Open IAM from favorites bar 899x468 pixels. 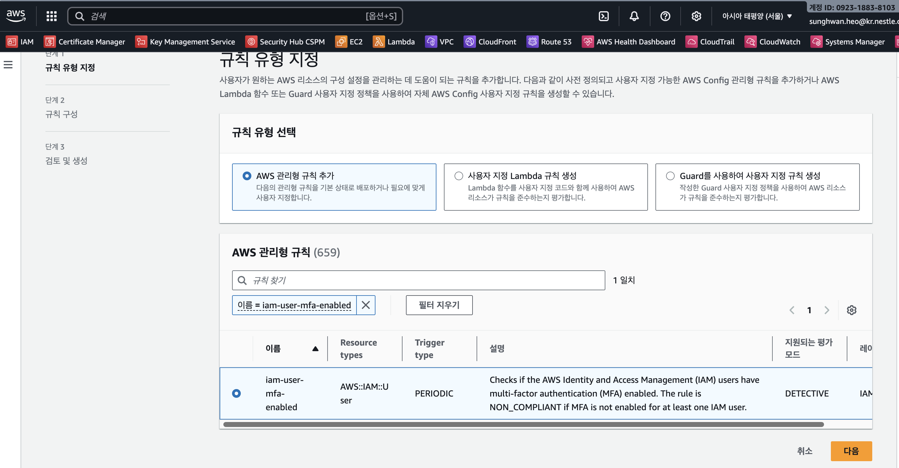coord(20,42)
